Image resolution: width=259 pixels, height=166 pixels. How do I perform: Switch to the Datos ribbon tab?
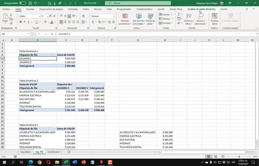point(86,9)
